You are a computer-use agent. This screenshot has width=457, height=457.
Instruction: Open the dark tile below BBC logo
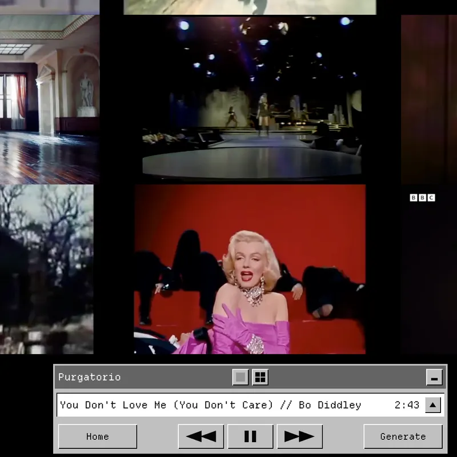pos(429,277)
